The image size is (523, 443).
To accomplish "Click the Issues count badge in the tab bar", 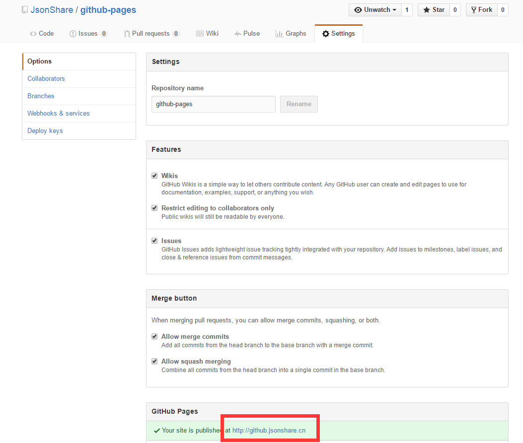I will coord(104,34).
